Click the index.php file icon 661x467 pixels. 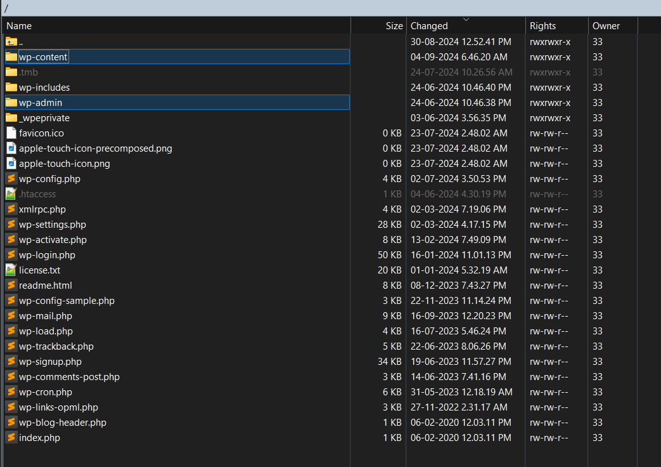(11, 438)
